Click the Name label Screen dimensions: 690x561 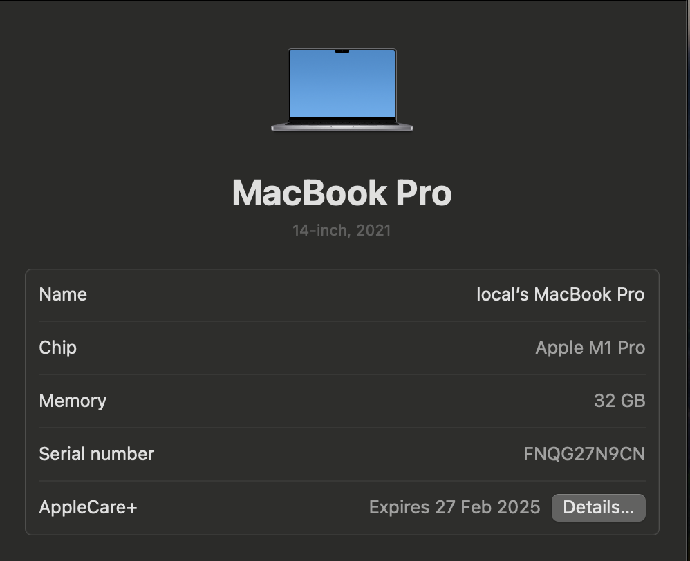pyautogui.click(x=63, y=294)
